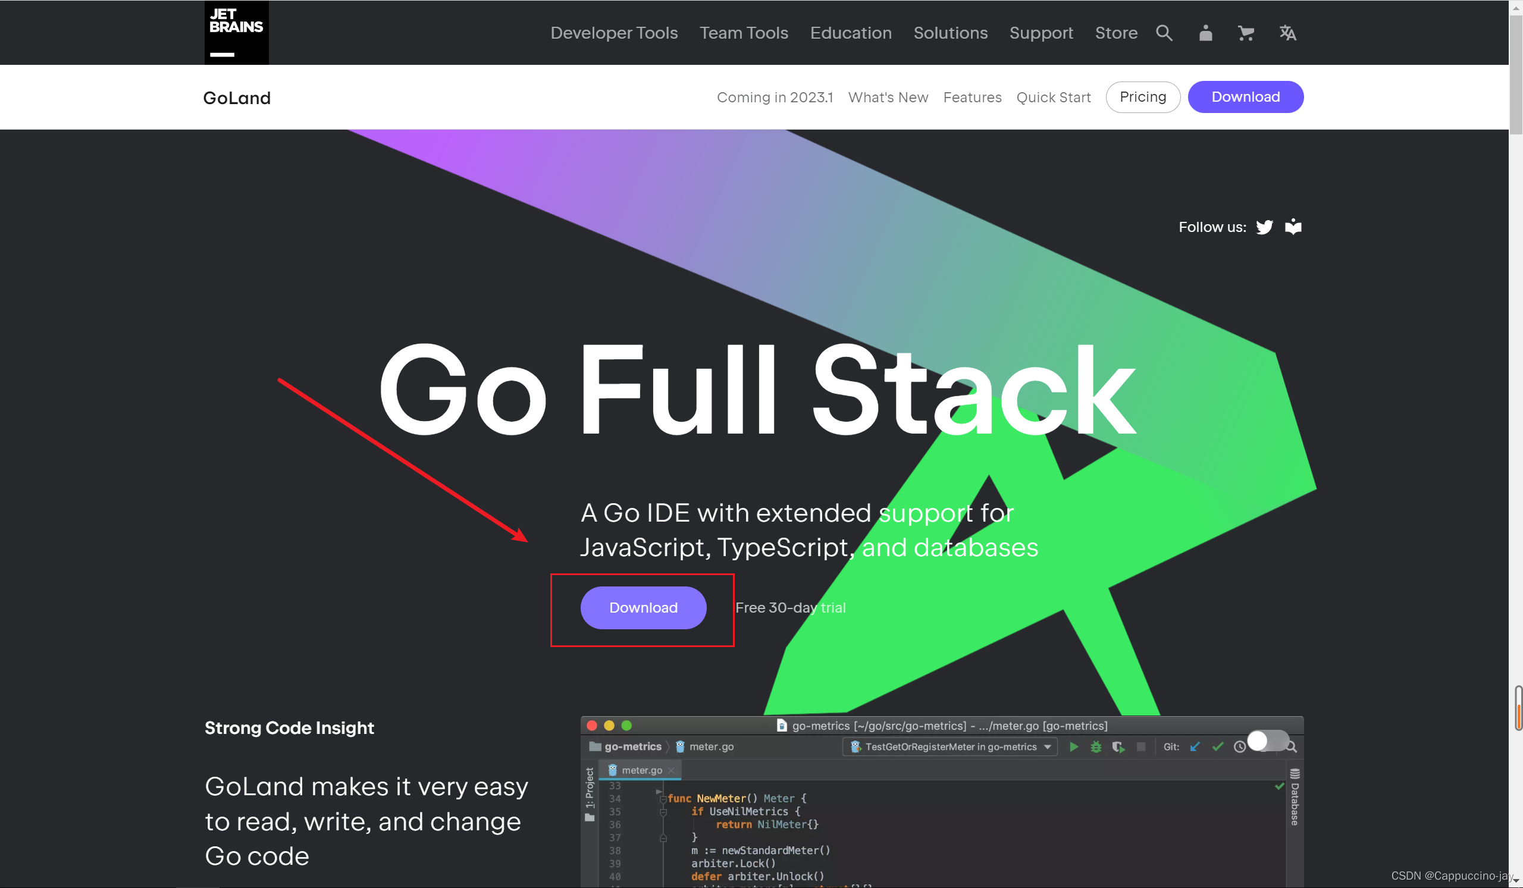Screen dimensions: 1523x888
Task: Open TestGetOrRegisterMeter run configuration dropdown
Action: [950, 747]
